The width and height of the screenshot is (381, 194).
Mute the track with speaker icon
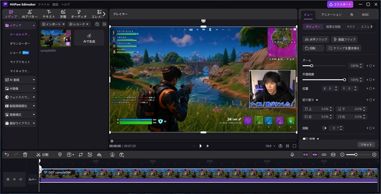(x=21, y=179)
